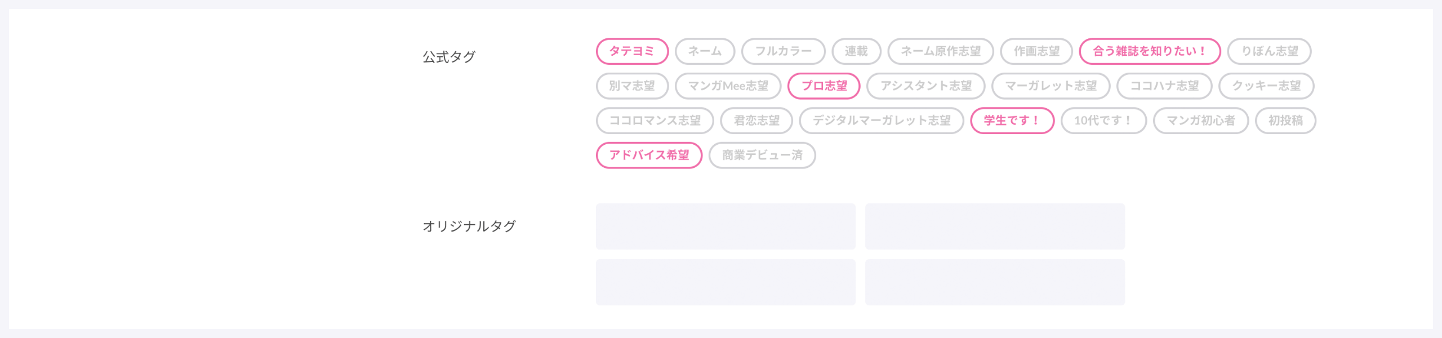1442x338 pixels.
Task: Click the bottom-right original tag input box
Action: click(x=995, y=282)
